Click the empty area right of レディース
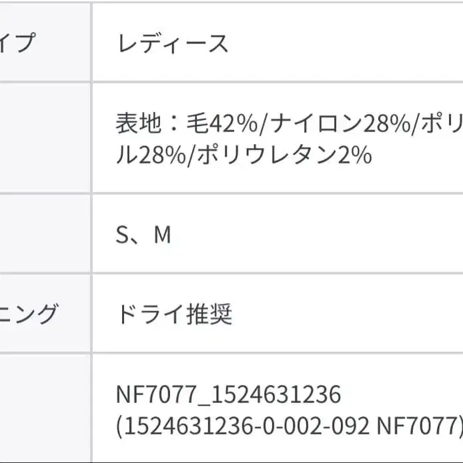 point(347,44)
